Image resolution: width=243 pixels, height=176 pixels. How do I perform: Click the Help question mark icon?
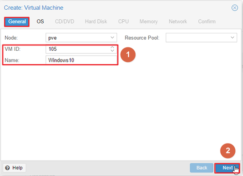click(7, 168)
